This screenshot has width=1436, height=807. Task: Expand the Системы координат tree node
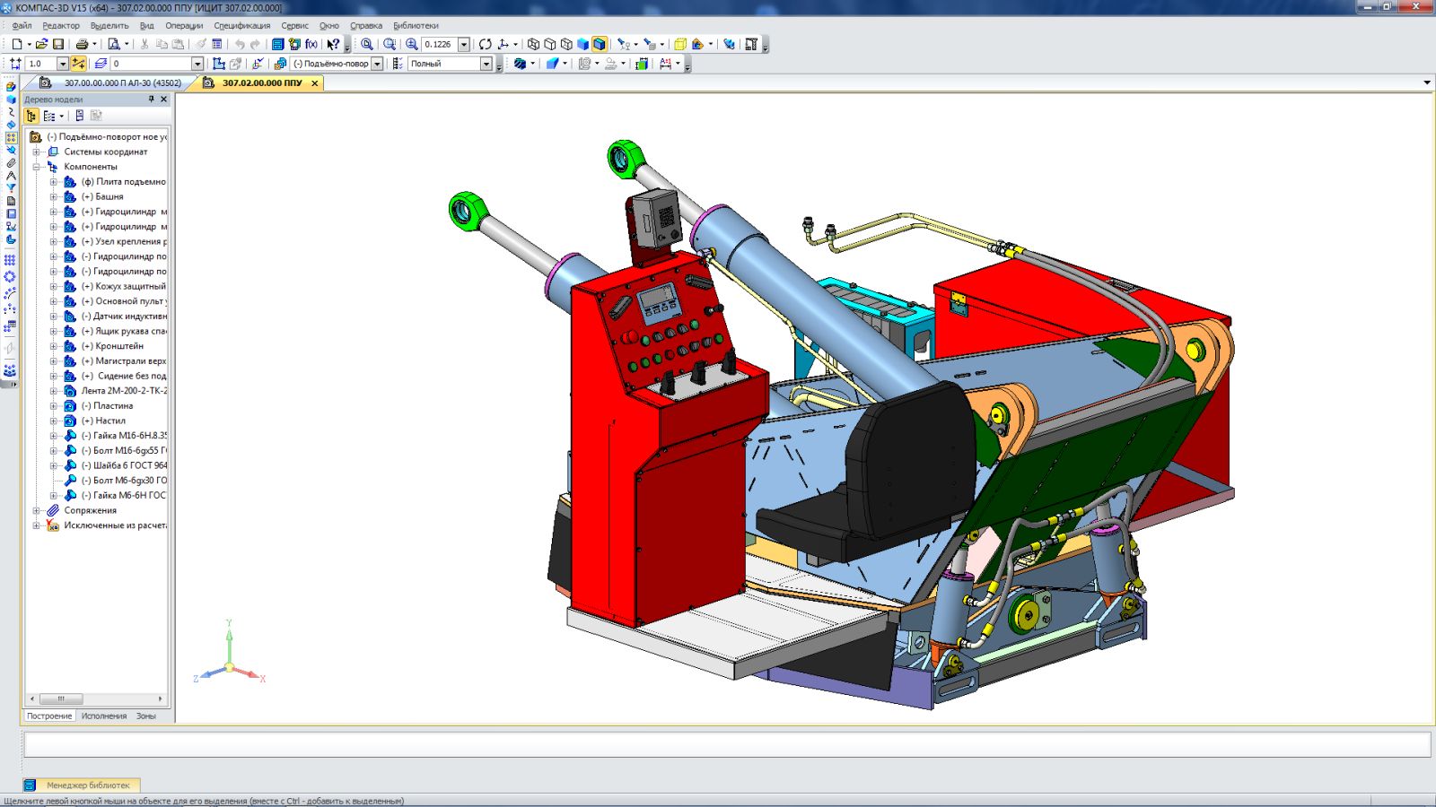37,152
